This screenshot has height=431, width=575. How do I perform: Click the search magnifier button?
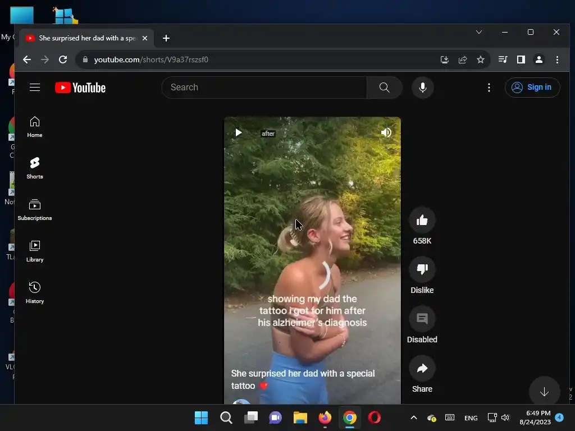pos(384,87)
